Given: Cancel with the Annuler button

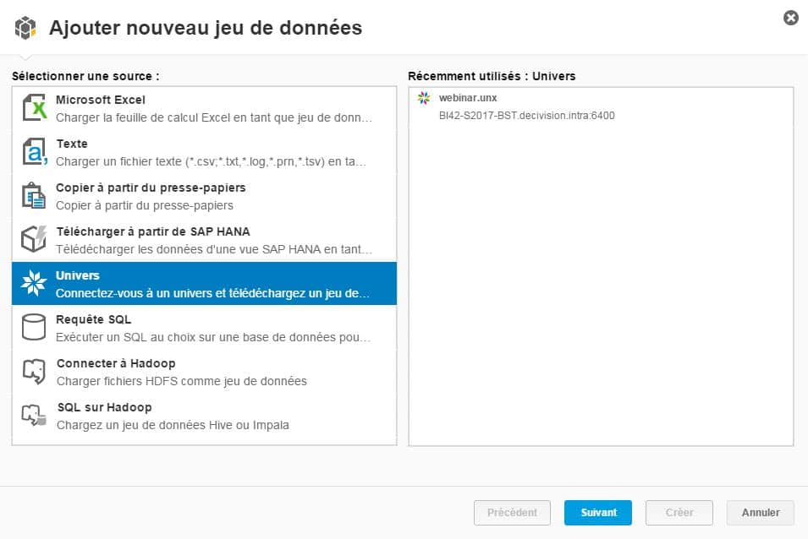Looking at the screenshot, I should pyautogui.click(x=761, y=512).
